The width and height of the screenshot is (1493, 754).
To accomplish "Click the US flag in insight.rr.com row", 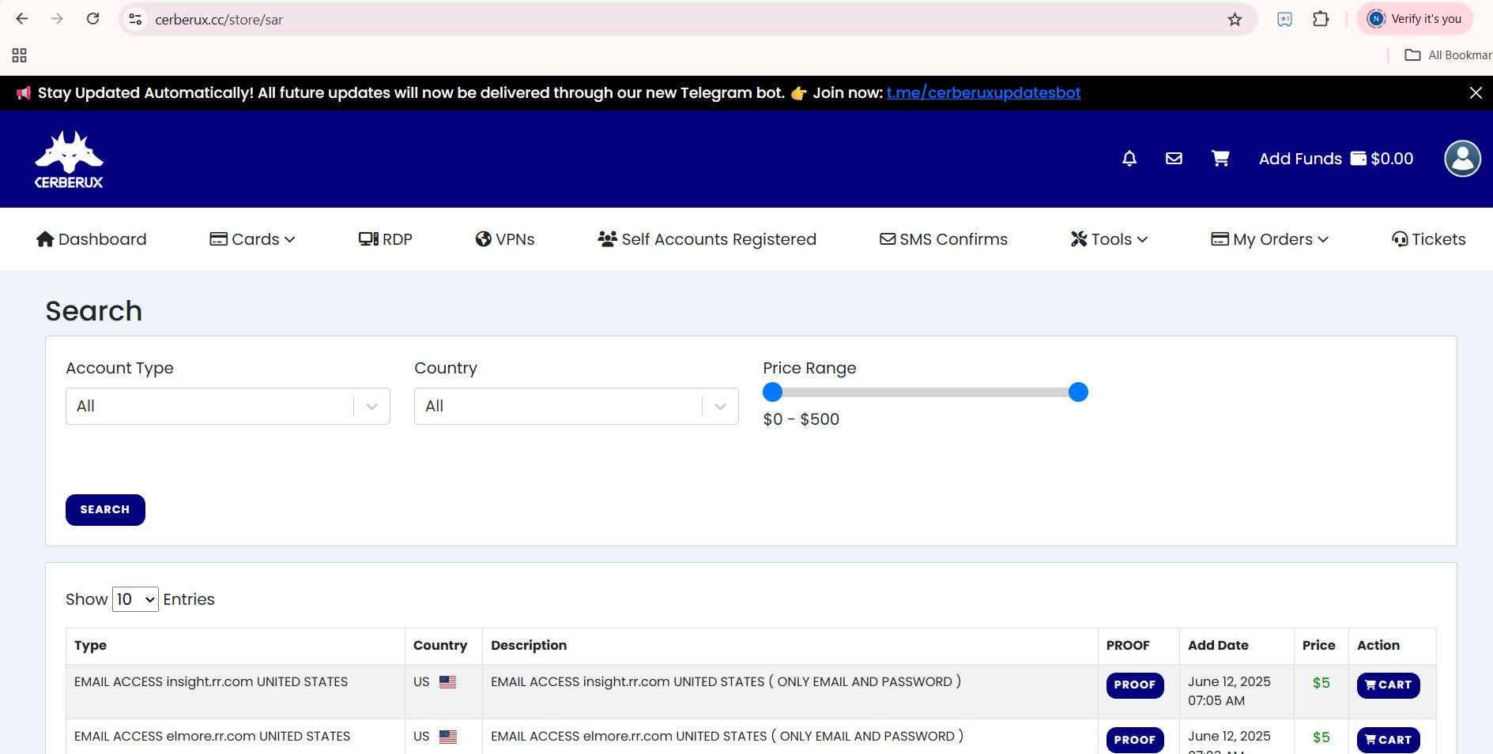I will 448,682.
